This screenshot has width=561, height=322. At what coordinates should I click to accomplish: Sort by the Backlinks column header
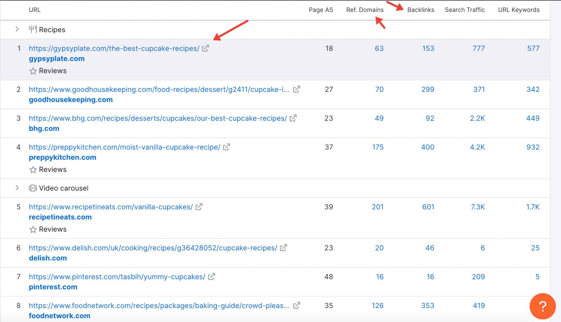[x=421, y=10]
